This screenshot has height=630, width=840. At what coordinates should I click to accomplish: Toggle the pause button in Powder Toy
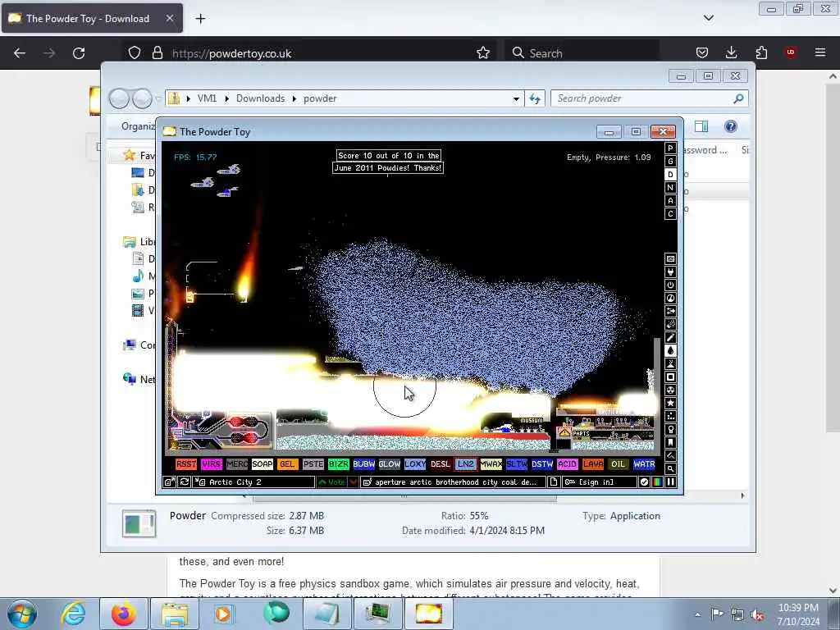pos(670,482)
